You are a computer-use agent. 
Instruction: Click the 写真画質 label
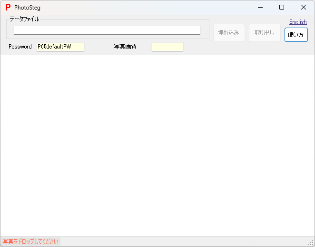125,47
